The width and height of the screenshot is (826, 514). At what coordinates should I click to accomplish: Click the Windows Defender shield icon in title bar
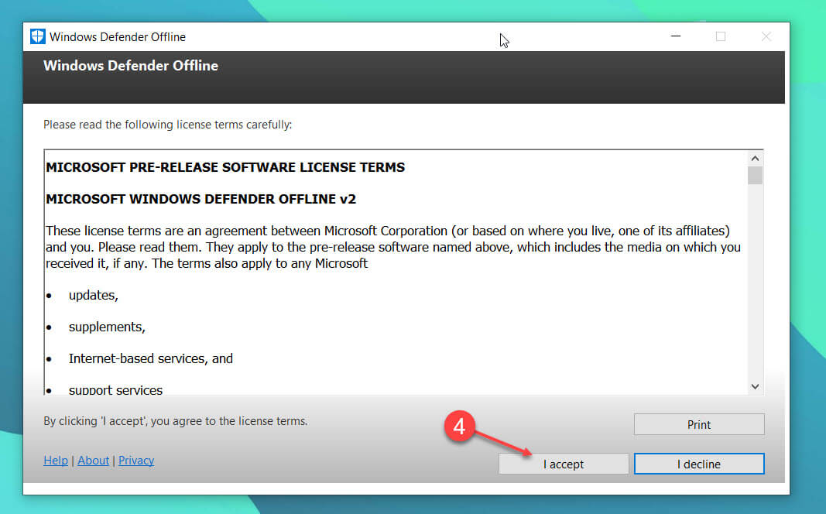click(x=37, y=36)
